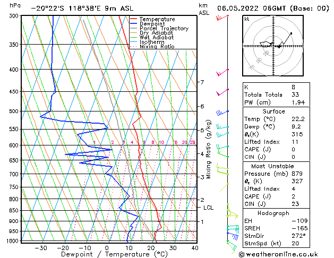Click the −20 temperature axis label
Screen dimensions: 334x258
click(63, 248)
